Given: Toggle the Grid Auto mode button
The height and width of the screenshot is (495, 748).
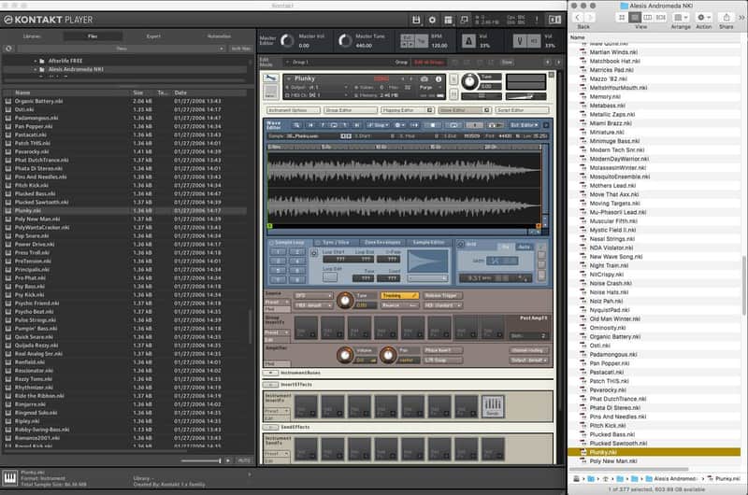Looking at the screenshot, I should pyautogui.click(x=524, y=247).
